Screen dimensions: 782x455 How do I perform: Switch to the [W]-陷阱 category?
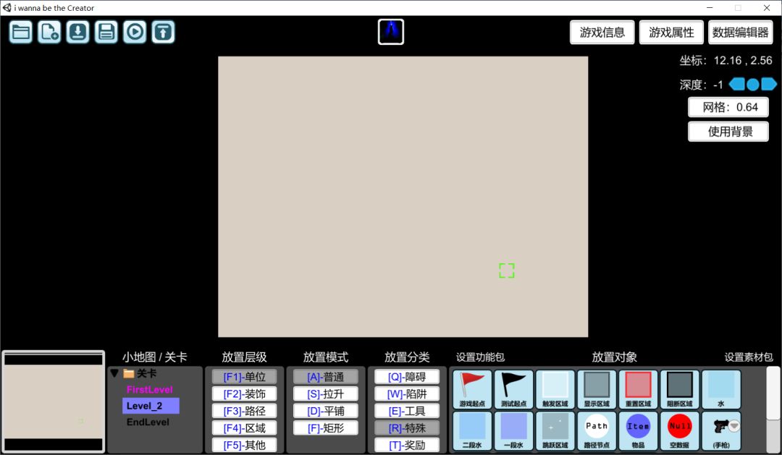(x=407, y=394)
